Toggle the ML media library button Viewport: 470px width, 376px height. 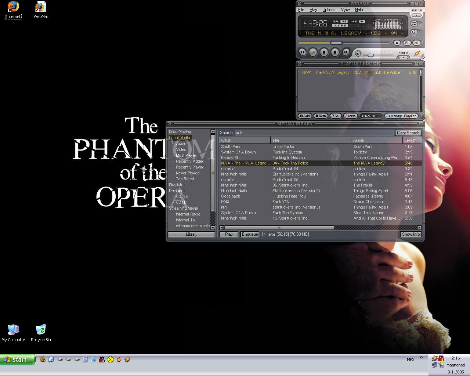(416, 43)
